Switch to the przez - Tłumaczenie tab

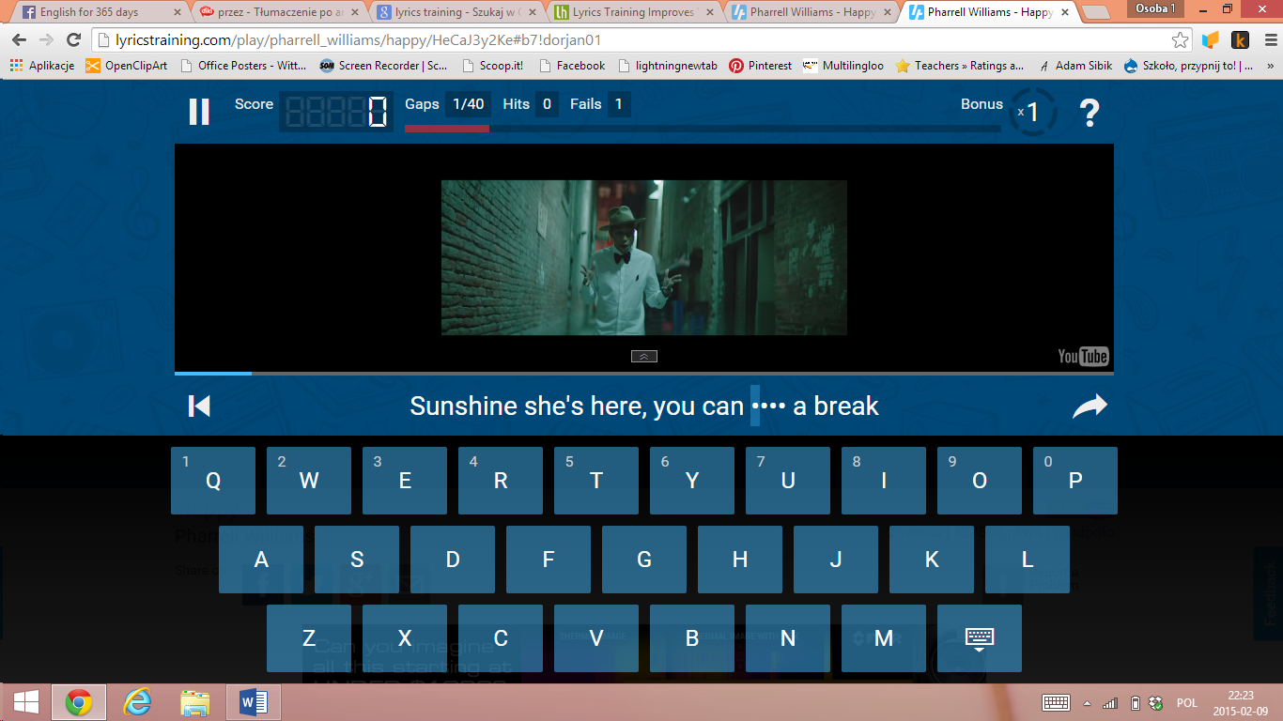[277, 12]
